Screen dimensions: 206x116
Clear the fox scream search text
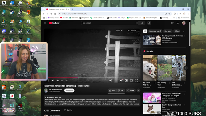pyautogui.click(x=136, y=23)
